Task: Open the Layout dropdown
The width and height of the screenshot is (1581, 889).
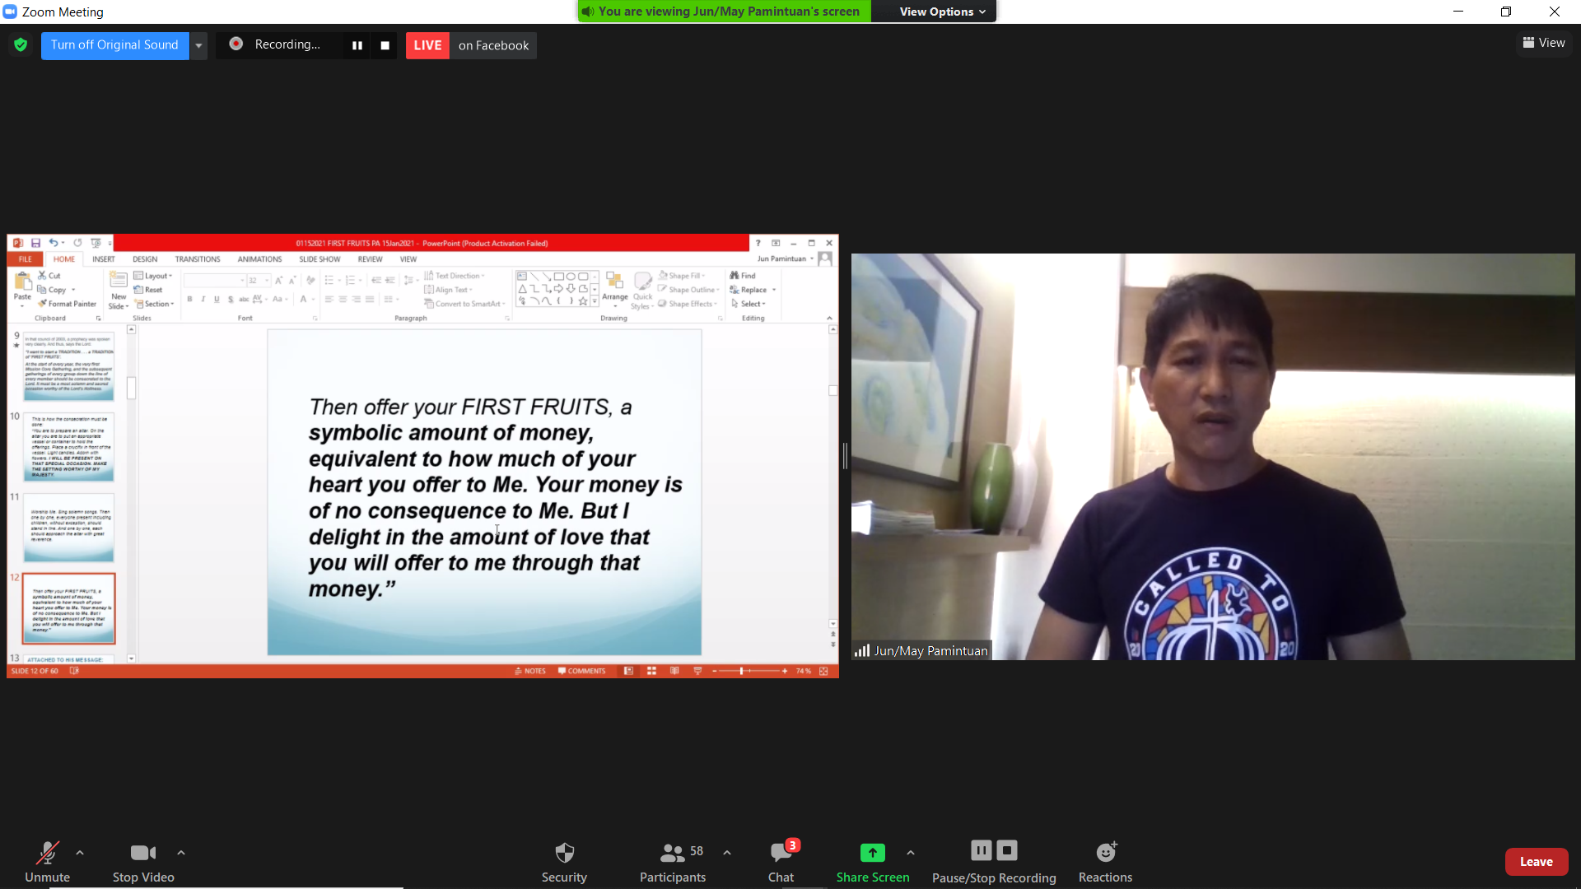Action: [x=153, y=276]
